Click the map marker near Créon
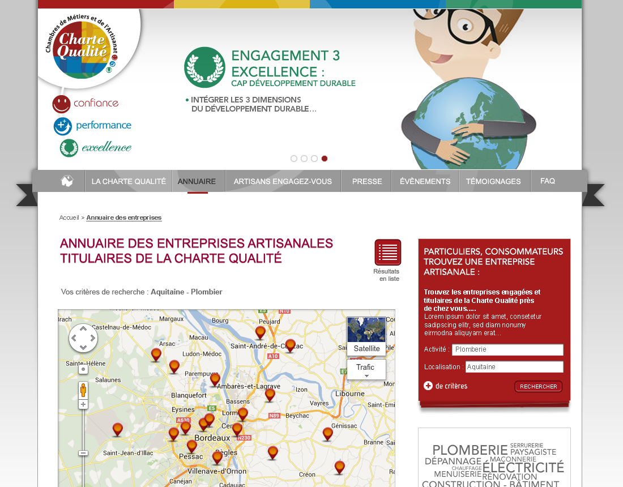 pos(339,467)
